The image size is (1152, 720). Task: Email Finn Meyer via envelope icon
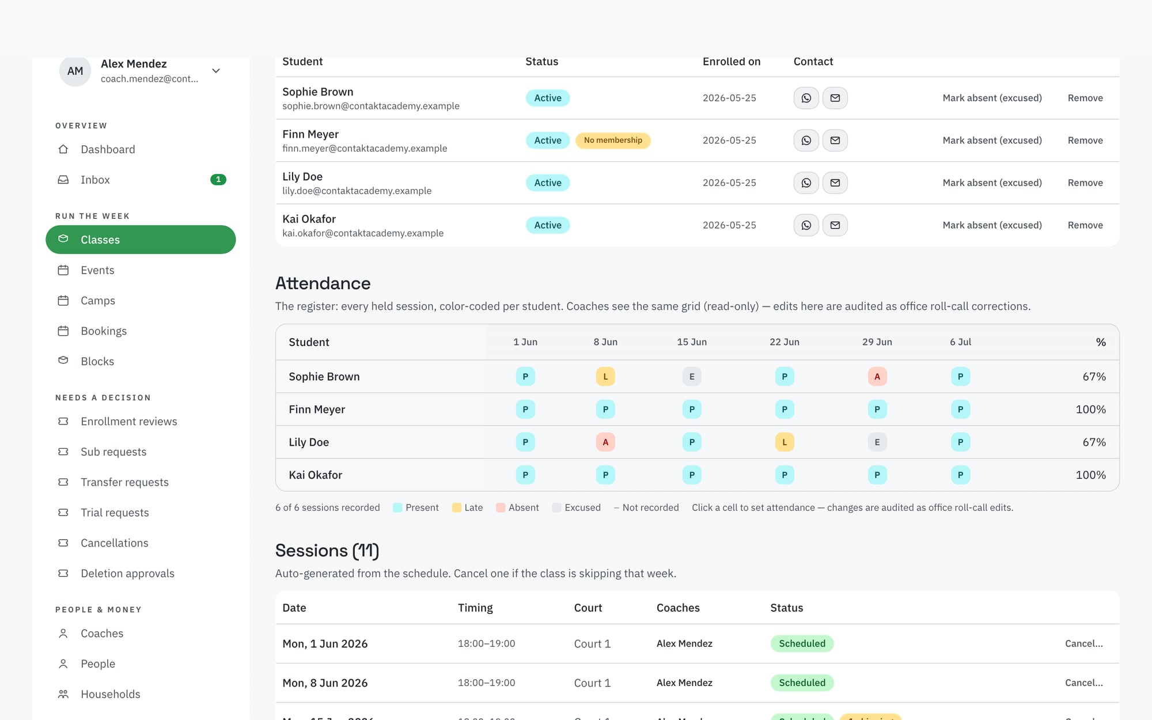tap(835, 141)
